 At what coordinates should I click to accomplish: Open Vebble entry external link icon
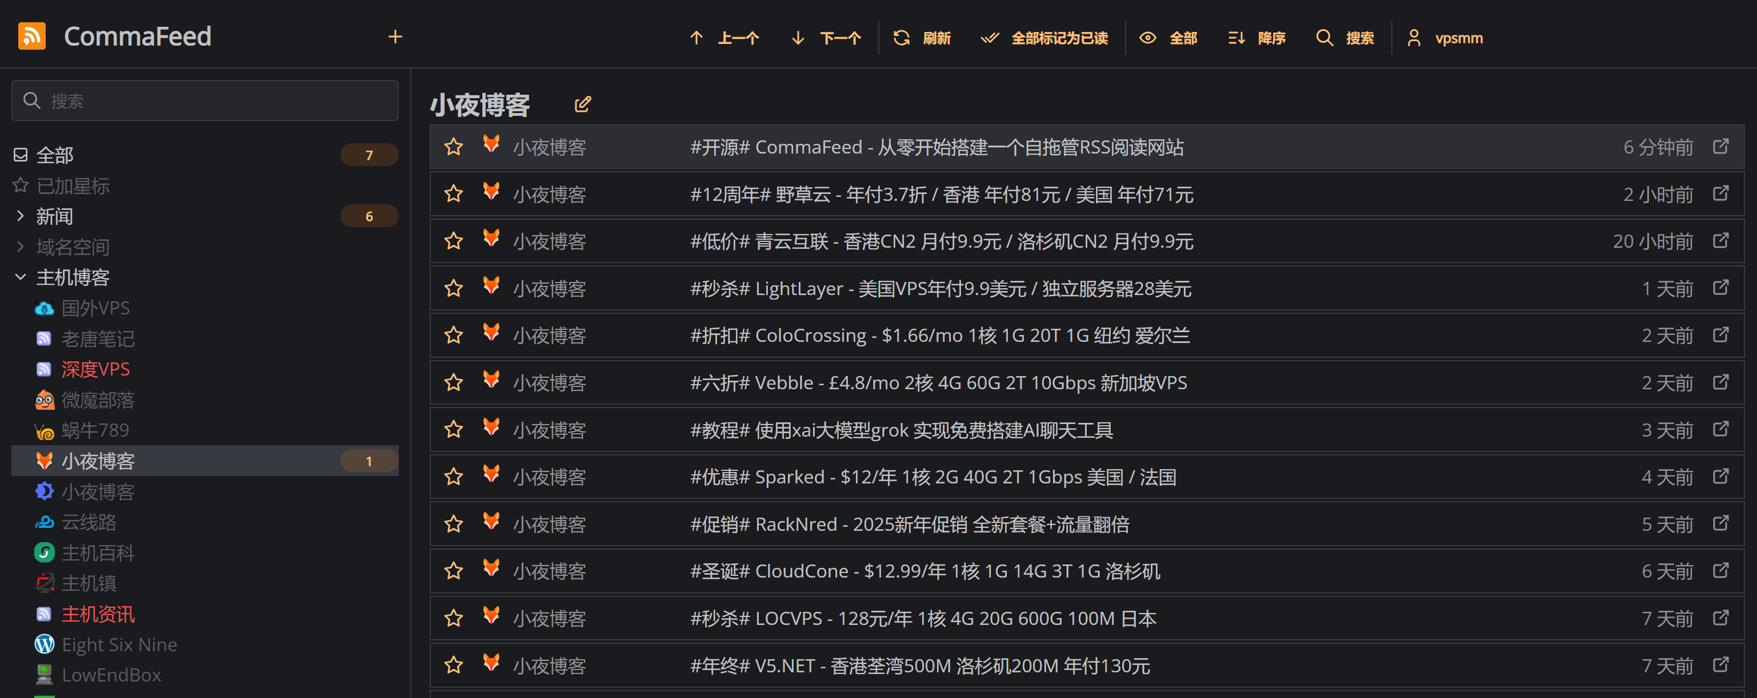(1721, 382)
